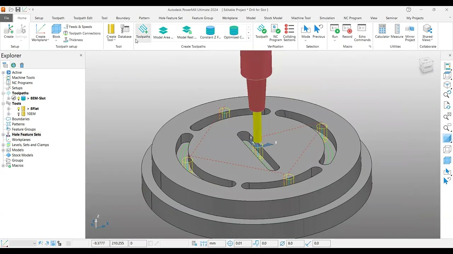Click the Explorer globe browser icon

pyautogui.click(x=13, y=65)
